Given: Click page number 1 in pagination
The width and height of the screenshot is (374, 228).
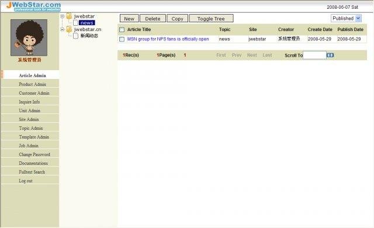Looking at the screenshot, I should (185, 55).
